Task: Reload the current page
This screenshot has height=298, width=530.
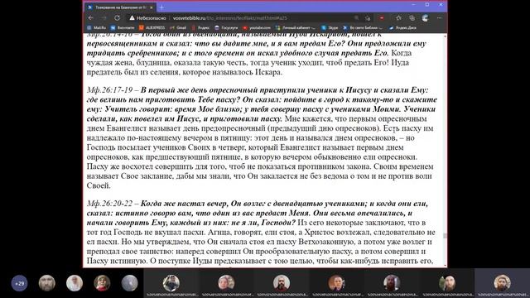Action: 117,18
